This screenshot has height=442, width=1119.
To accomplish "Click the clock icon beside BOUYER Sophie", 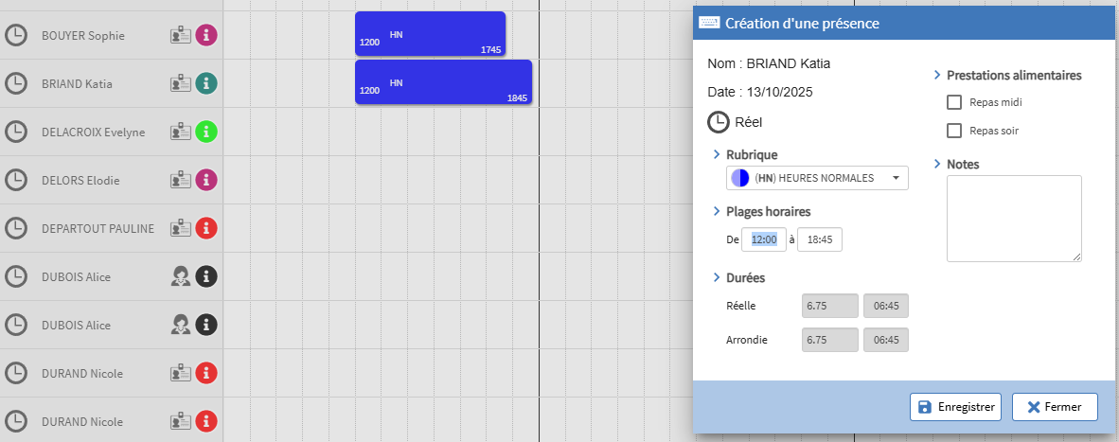I will (x=15, y=36).
